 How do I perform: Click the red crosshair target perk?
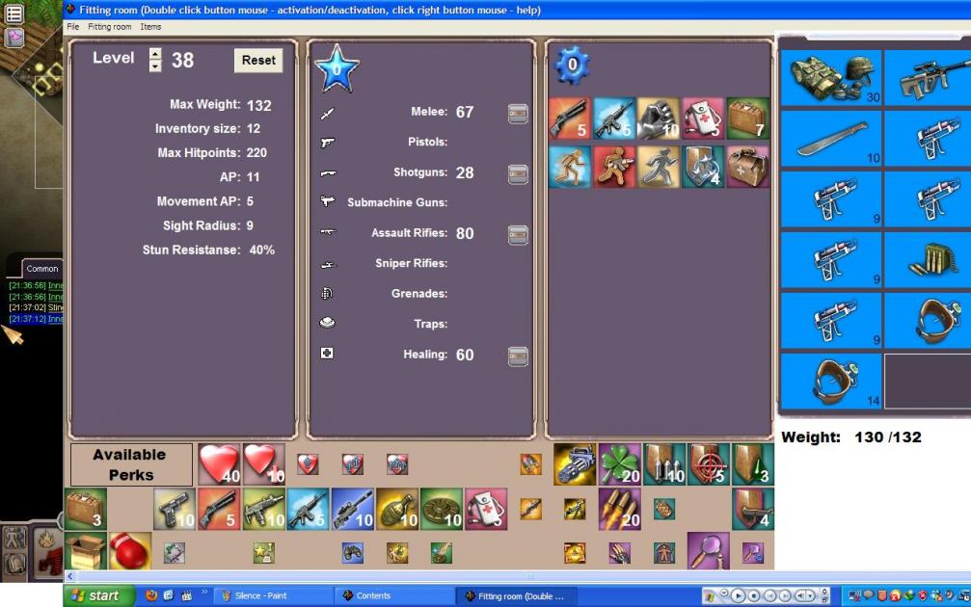[708, 464]
